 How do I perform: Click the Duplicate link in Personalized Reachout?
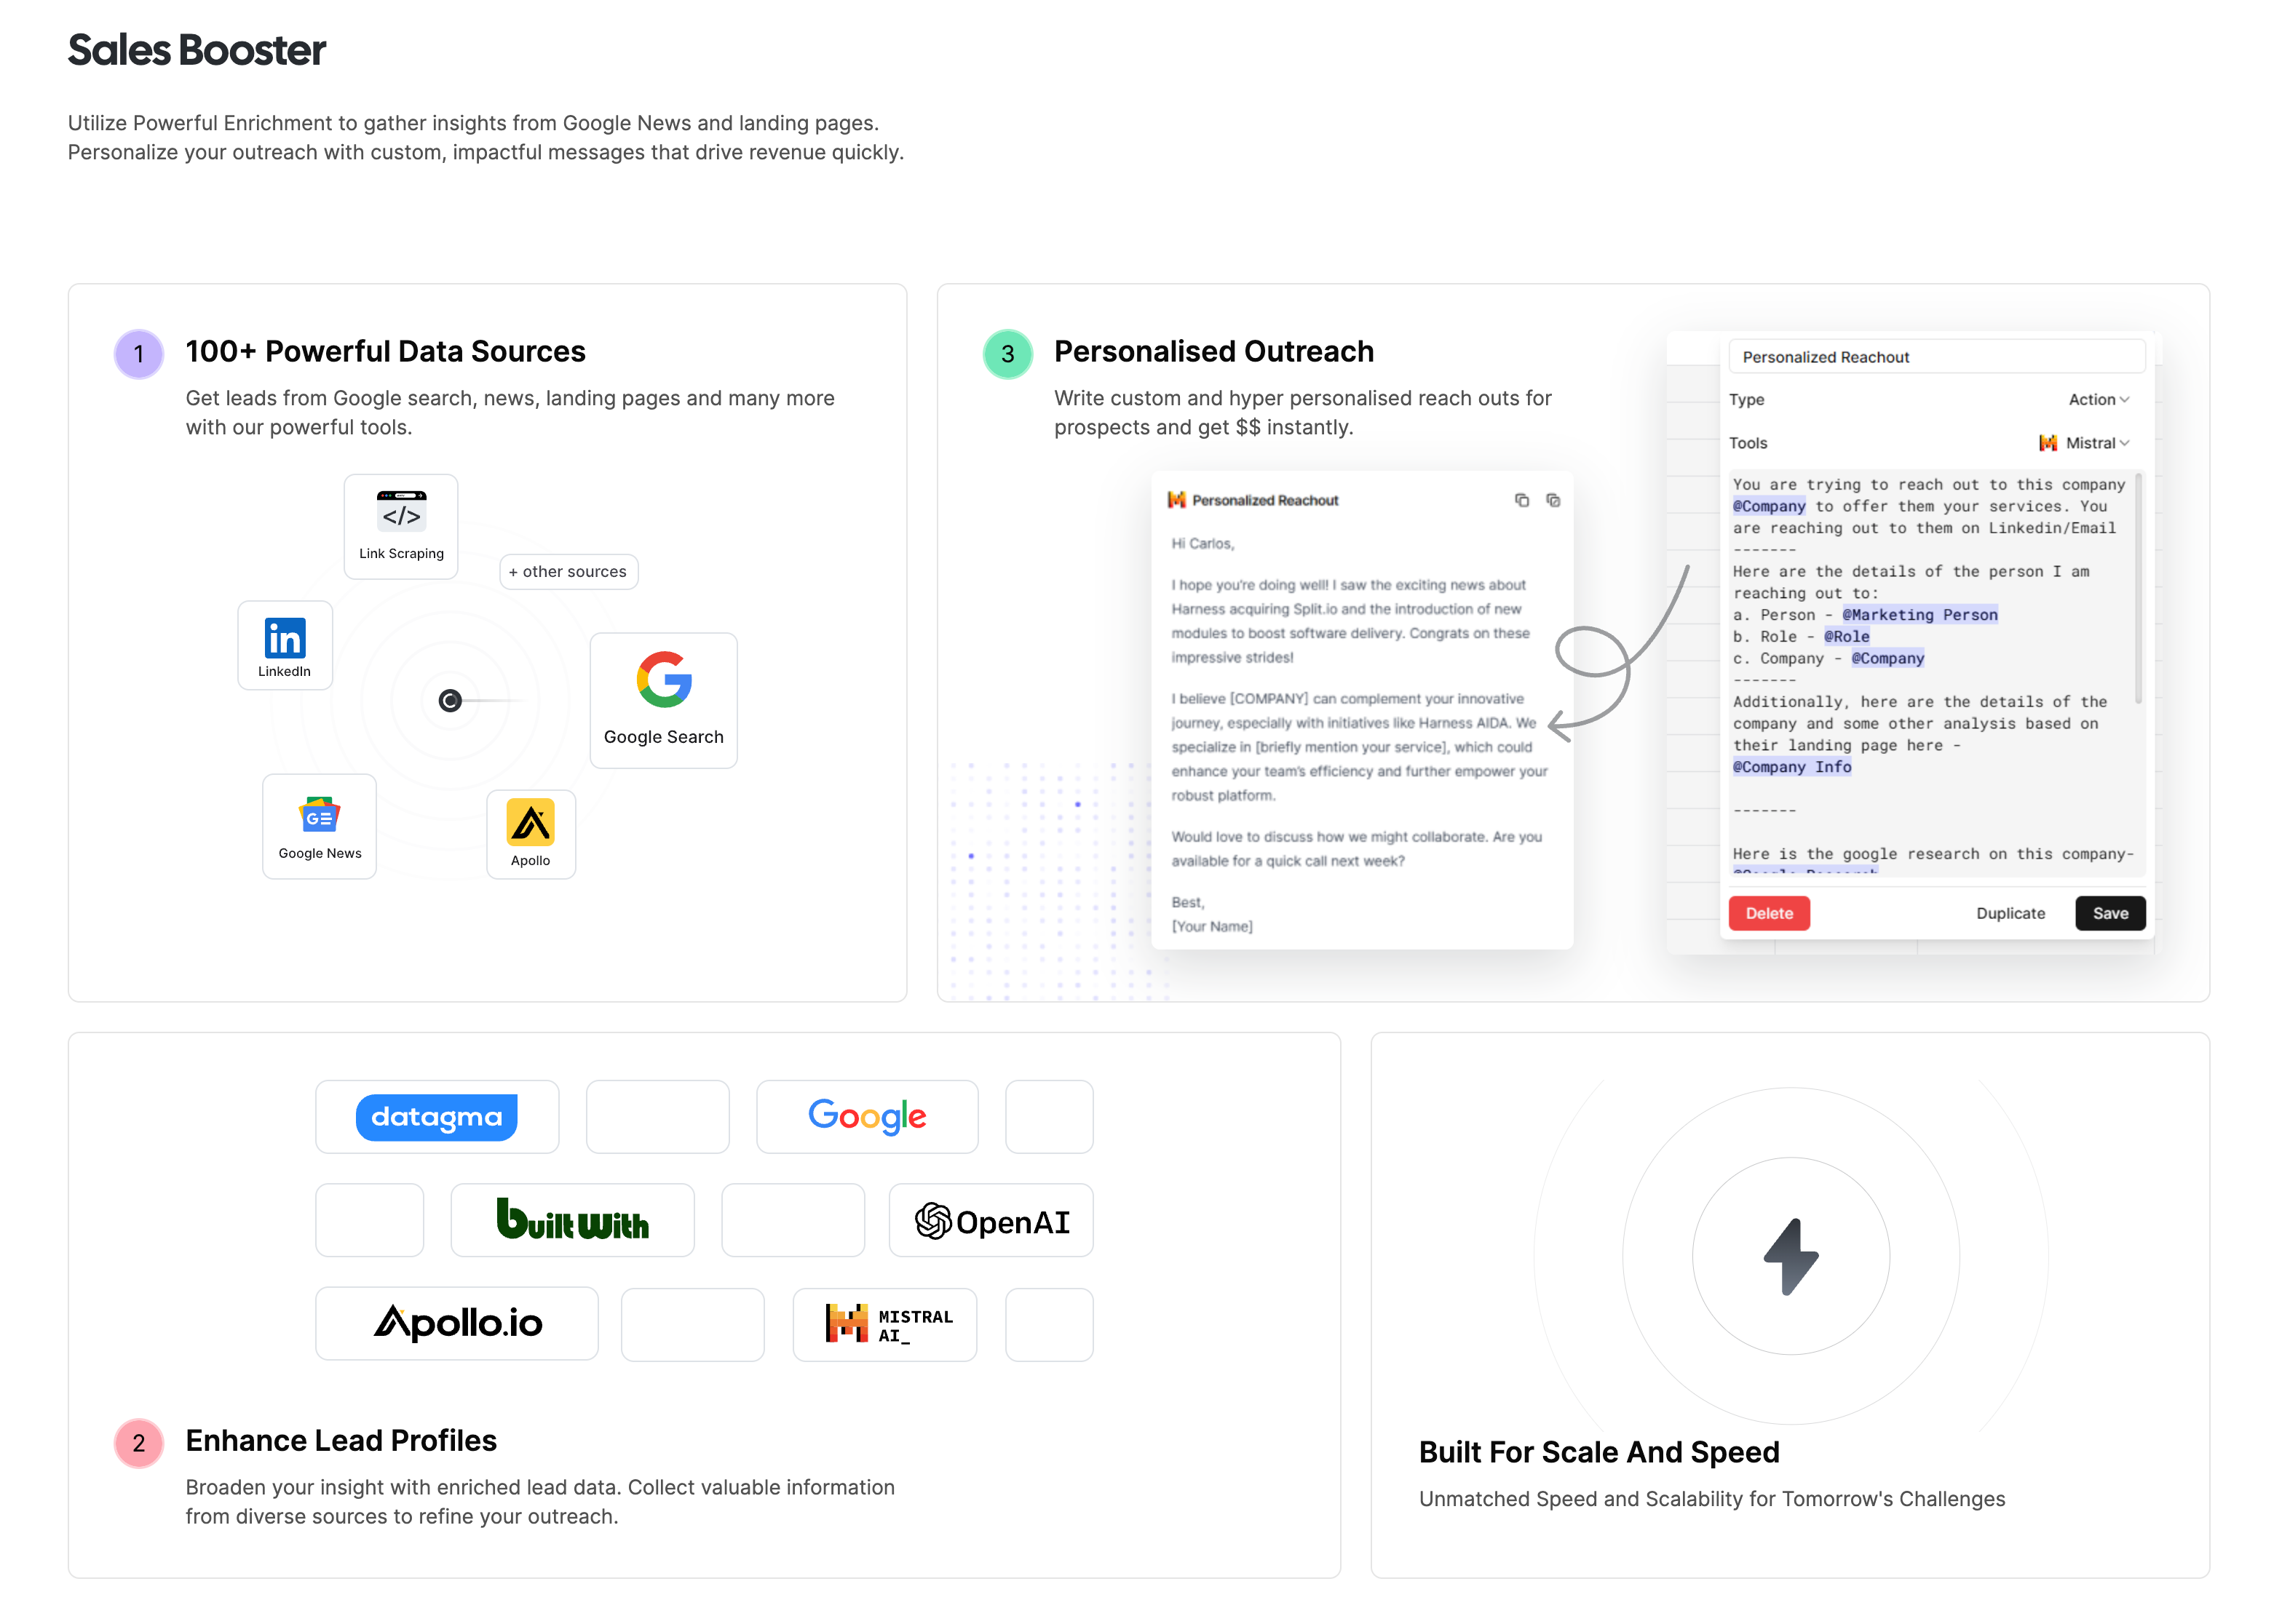2009,912
